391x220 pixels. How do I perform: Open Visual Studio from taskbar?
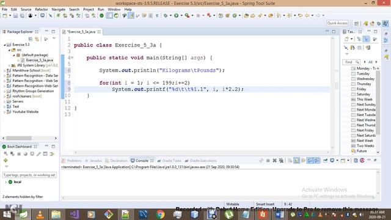(74, 215)
